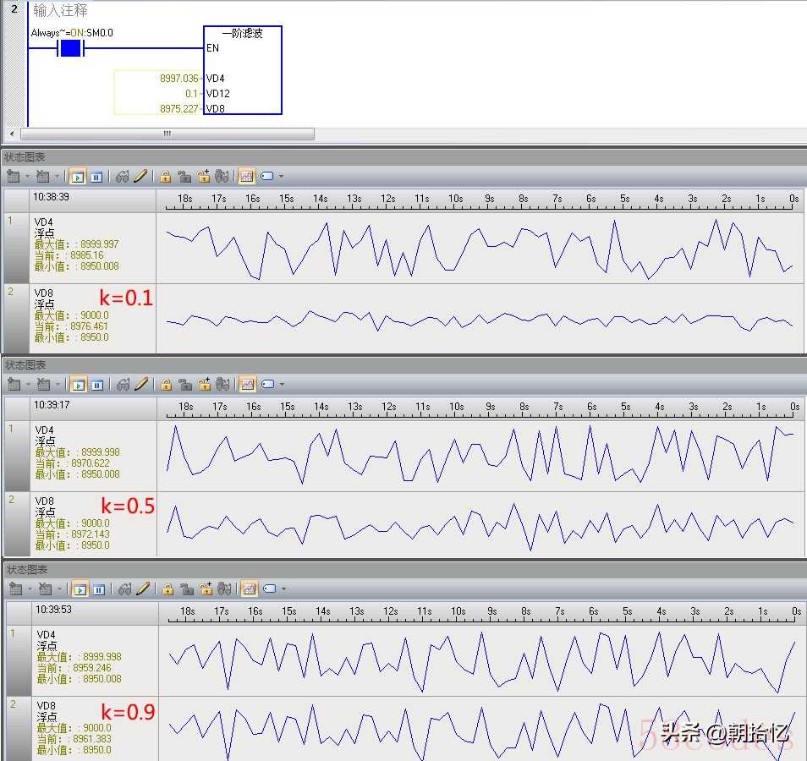
Task: Click read-all-forced icon in 10:39:17 chart toolbar
Action: point(222,385)
